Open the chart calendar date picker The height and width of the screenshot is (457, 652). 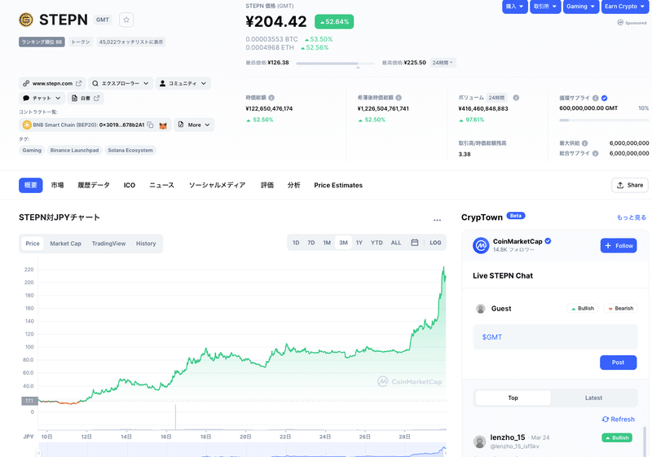pyautogui.click(x=415, y=243)
